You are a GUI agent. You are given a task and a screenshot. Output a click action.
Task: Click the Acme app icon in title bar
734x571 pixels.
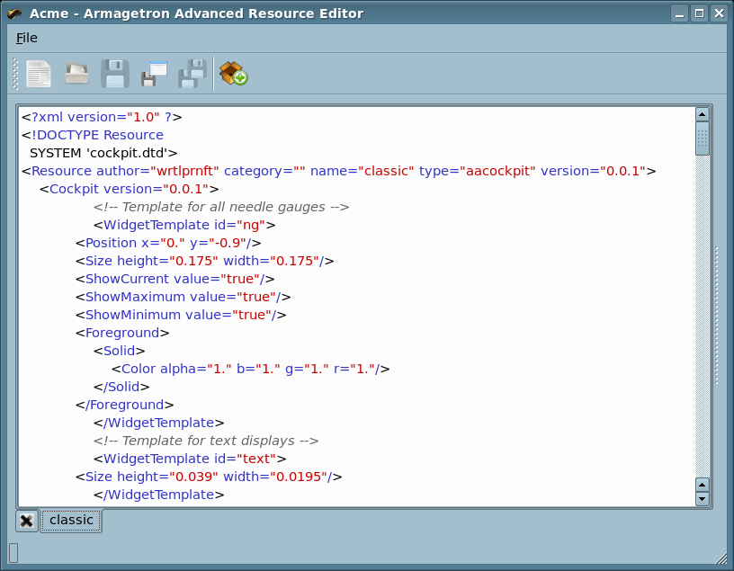[14, 13]
